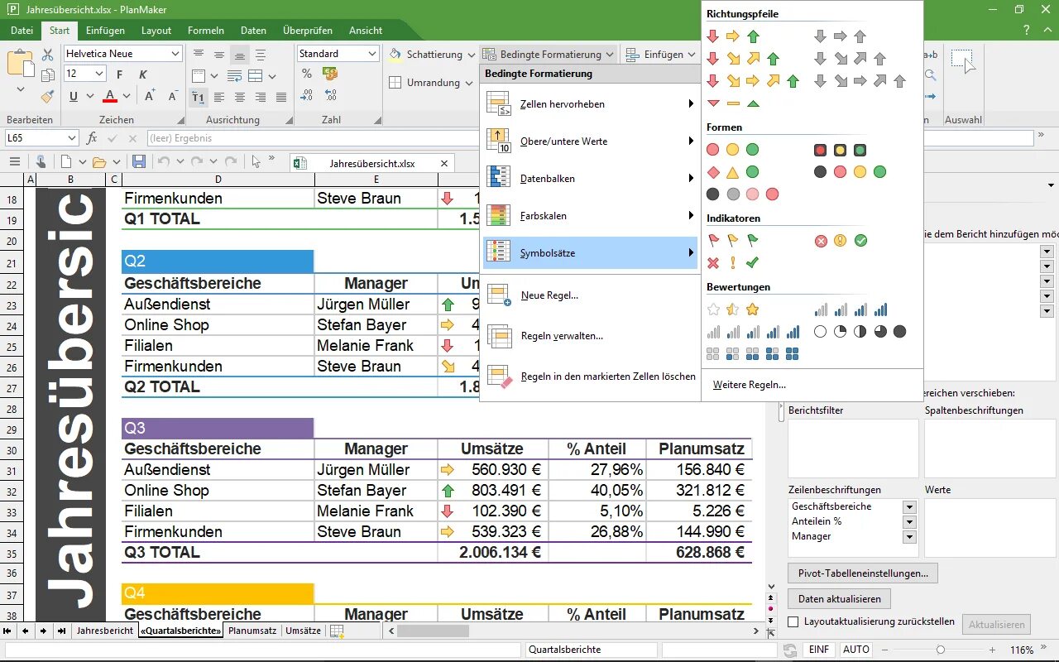This screenshot has width=1059, height=662.
Task: Toggle AUTO calculation mode in status bar
Action: [856, 650]
